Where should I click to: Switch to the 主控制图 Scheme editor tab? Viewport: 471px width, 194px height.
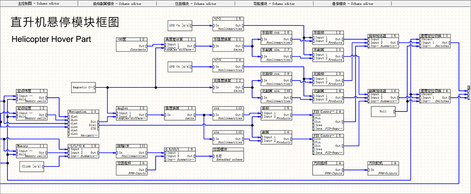click(x=39, y=3)
